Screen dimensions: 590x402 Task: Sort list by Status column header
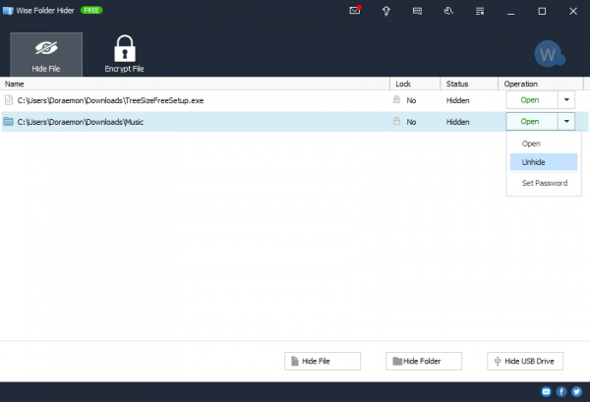469,84
